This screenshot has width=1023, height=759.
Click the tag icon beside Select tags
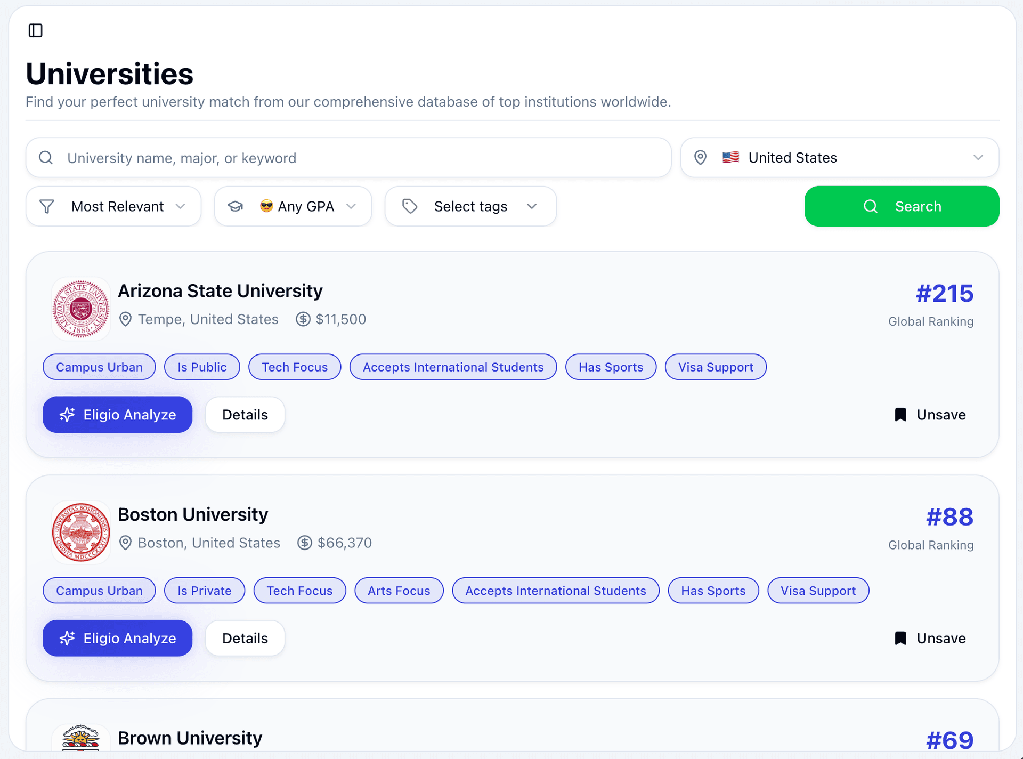(x=409, y=206)
